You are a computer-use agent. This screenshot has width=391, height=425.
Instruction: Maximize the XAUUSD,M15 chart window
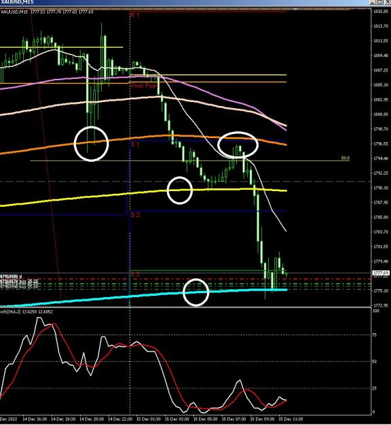point(379,2)
